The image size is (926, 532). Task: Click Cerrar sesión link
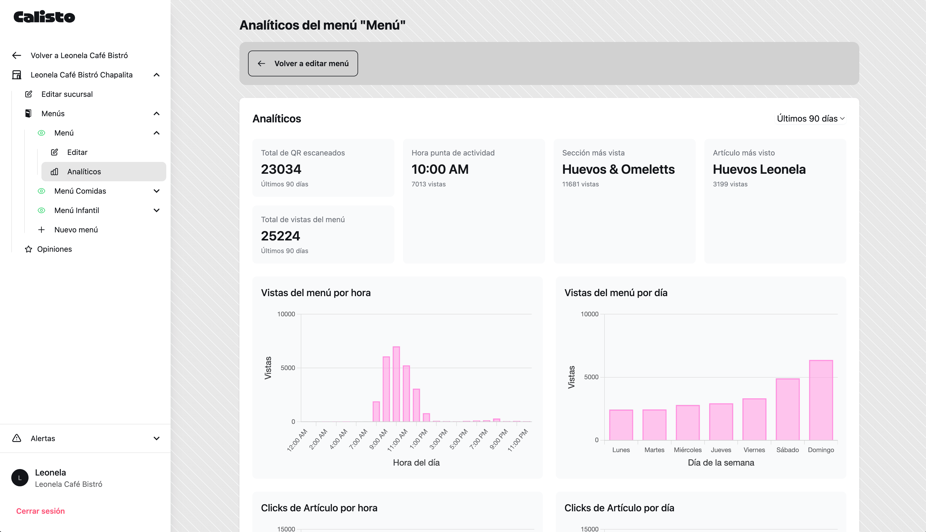(x=40, y=511)
